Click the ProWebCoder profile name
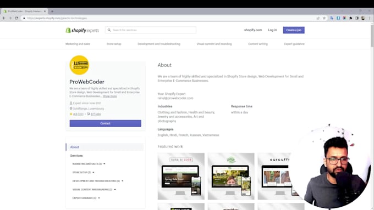This screenshot has width=374, height=210. (x=87, y=82)
